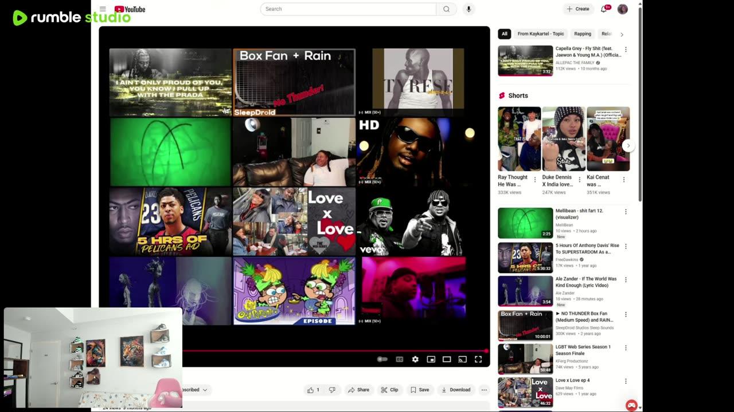Open options for Capella Grey video

point(626,50)
